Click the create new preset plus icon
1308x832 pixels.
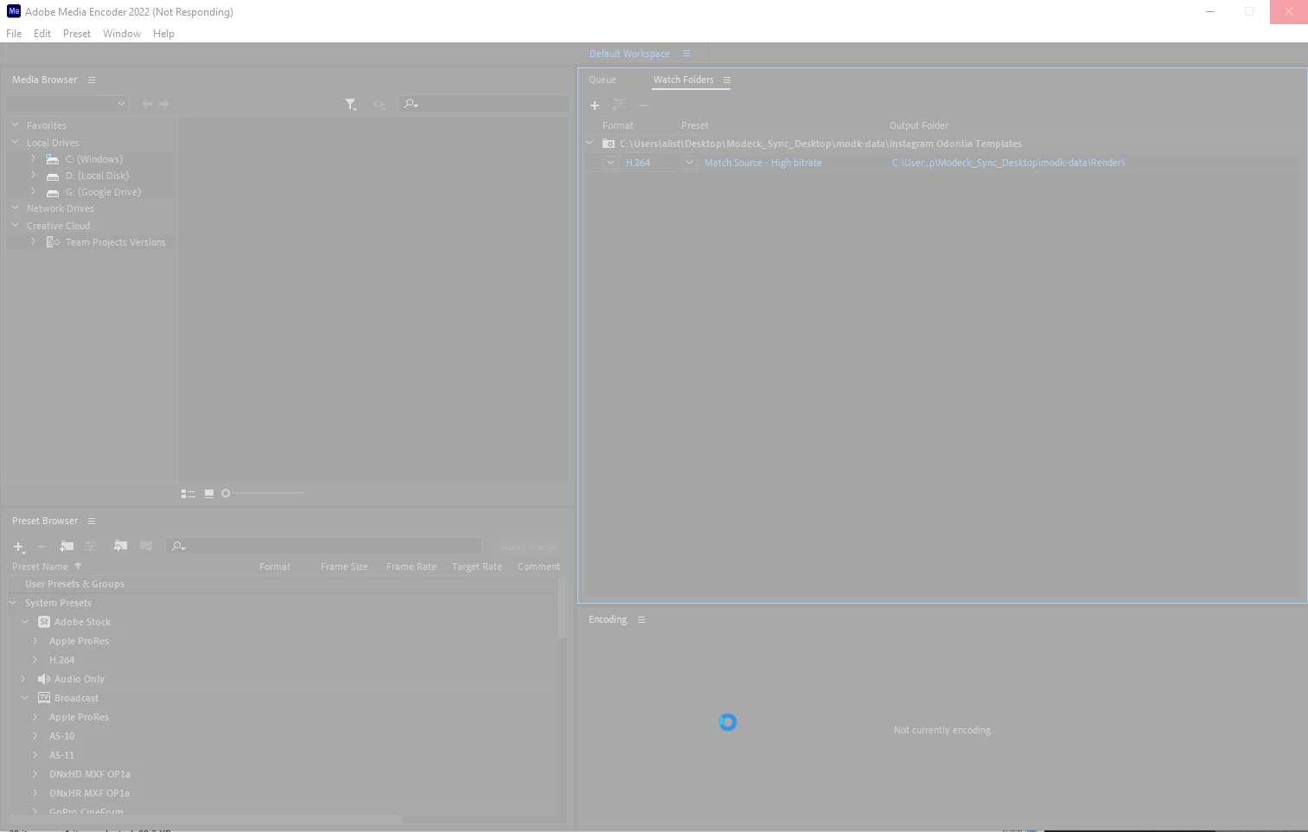coord(18,547)
